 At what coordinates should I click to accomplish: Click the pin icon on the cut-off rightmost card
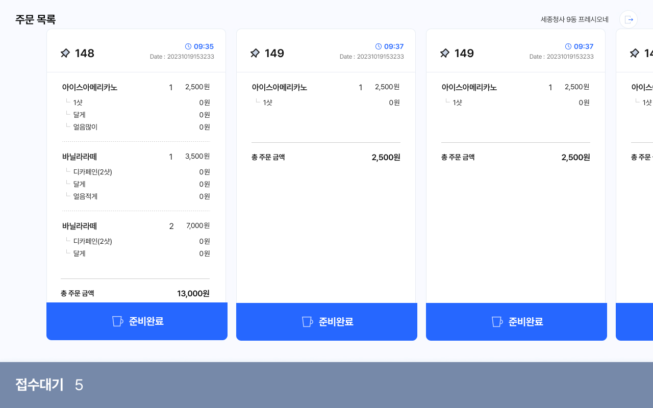click(x=635, y=53)
